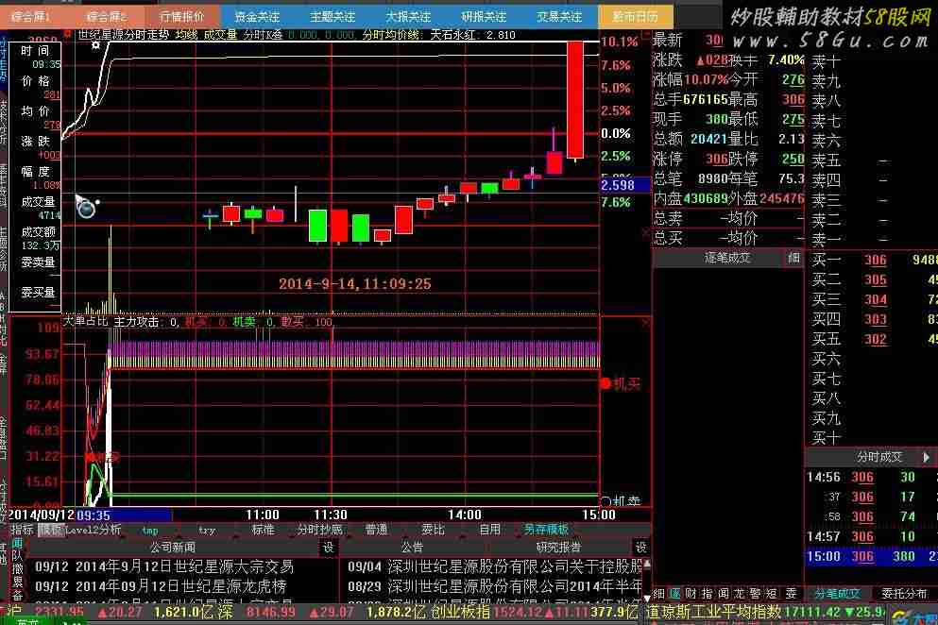Select the 短 bottom tab

tap(772, 593)
